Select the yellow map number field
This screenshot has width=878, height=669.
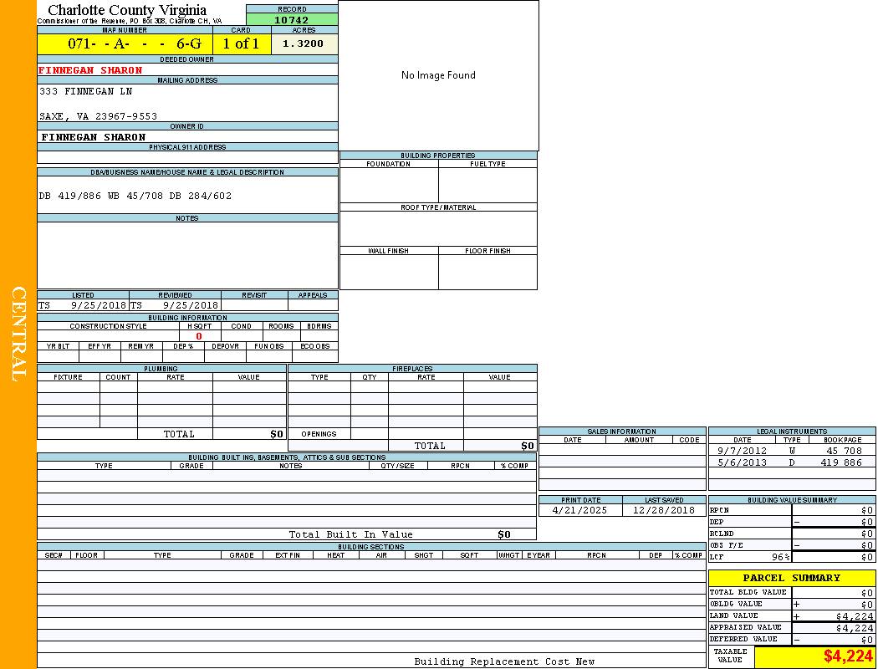pos(125,44)
